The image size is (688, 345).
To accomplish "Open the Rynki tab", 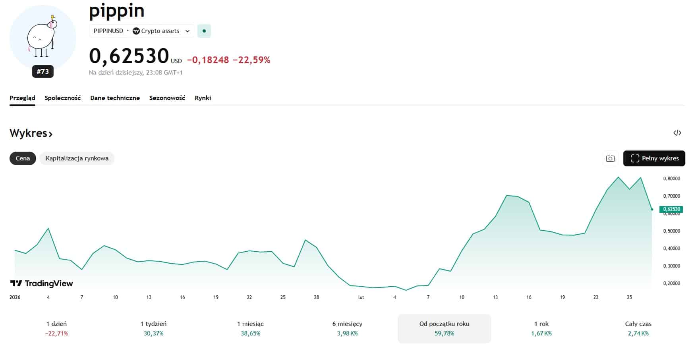I will (203, 98).
